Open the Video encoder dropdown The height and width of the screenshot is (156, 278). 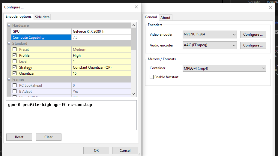pyautogui.click(x=210, y=34)
